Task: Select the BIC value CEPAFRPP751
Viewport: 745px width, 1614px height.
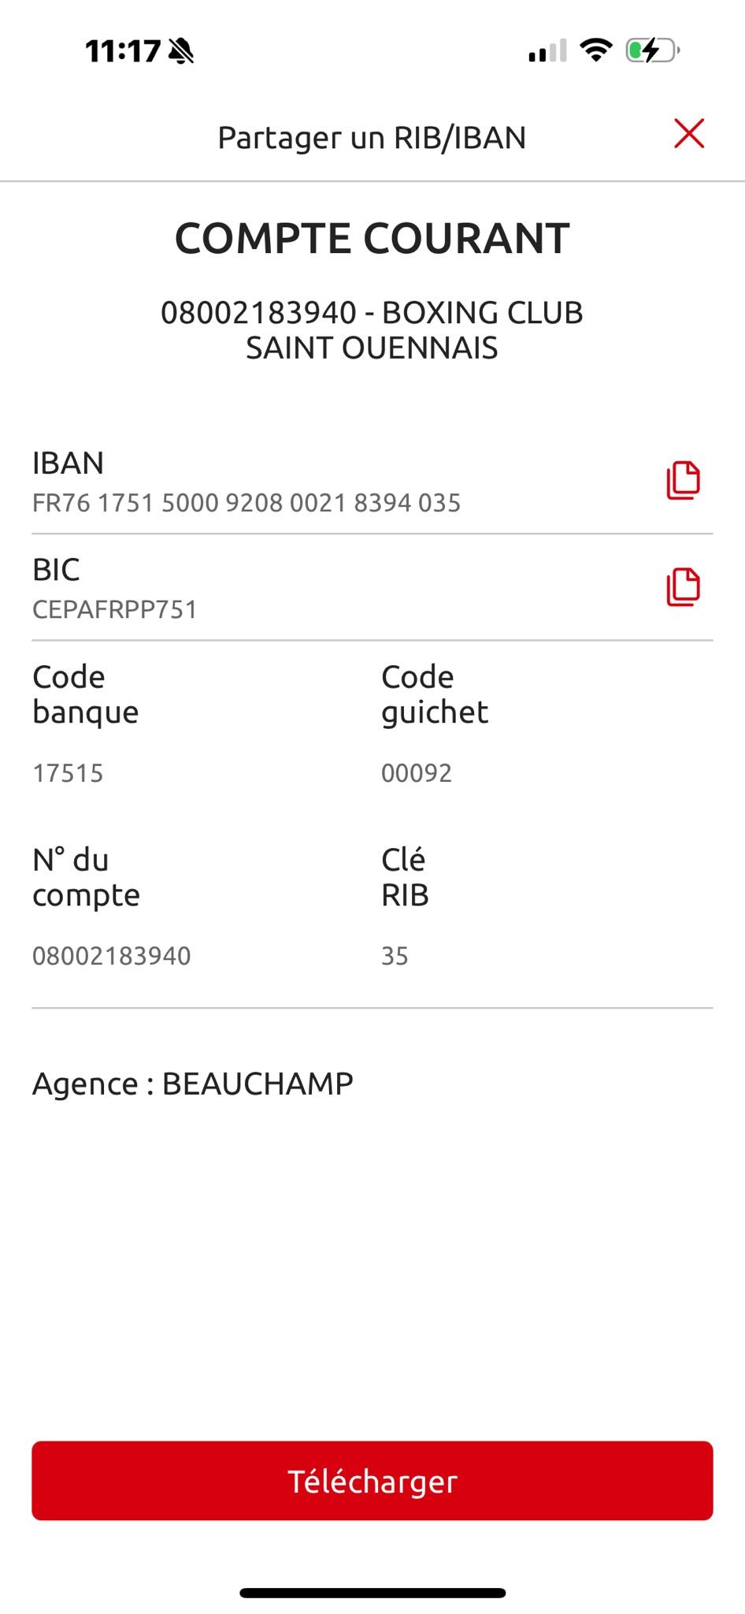Action: [x=115, y=609]
